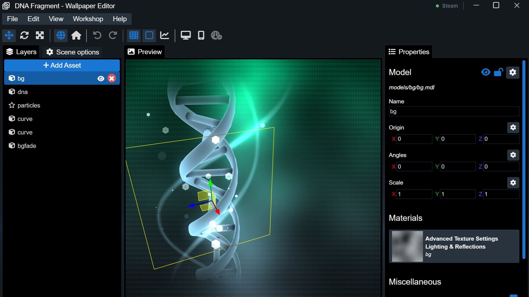This screenshot has height=297, width=529.
Task: Click the home reset view icon
Action: click(x=76, y=35)
